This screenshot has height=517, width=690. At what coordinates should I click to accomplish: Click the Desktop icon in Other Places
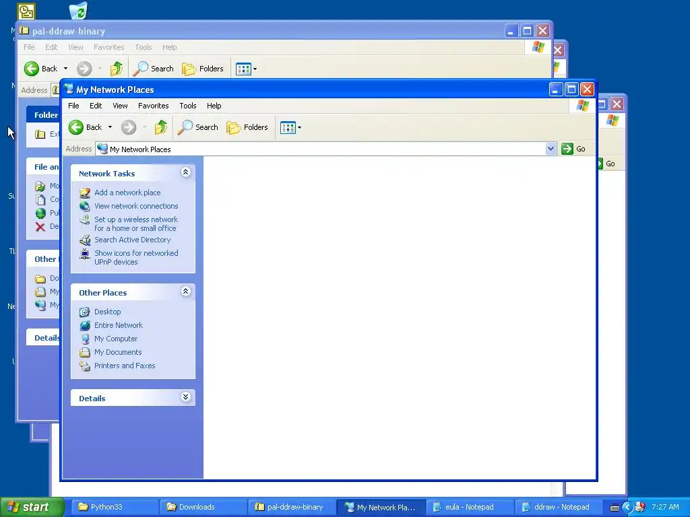pyautogui.click(x=84, y=312)
